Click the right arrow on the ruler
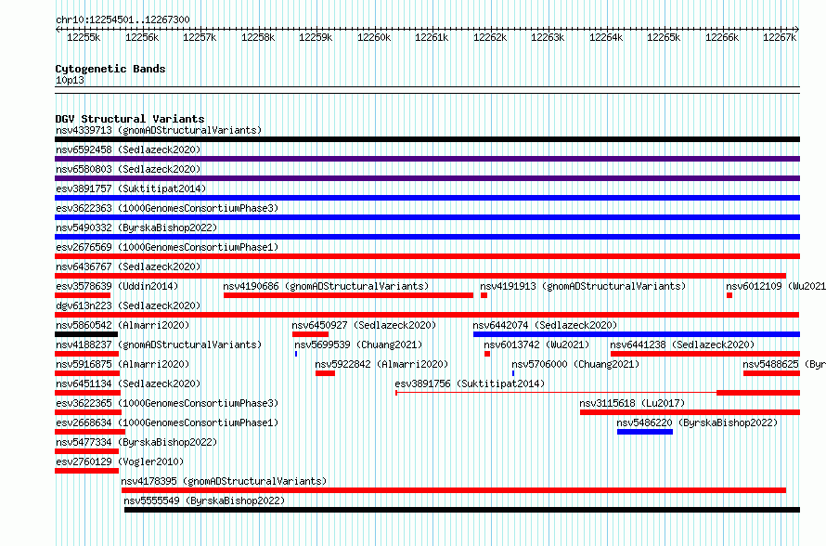The width and height of the screenshot is (826, 546). (797, 30)
